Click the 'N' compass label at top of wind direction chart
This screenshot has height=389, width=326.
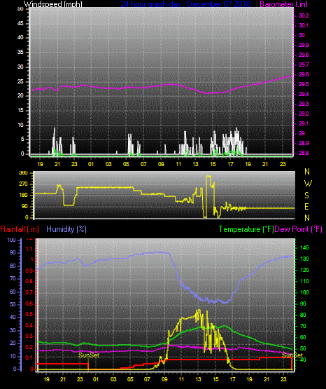[307, 172]
